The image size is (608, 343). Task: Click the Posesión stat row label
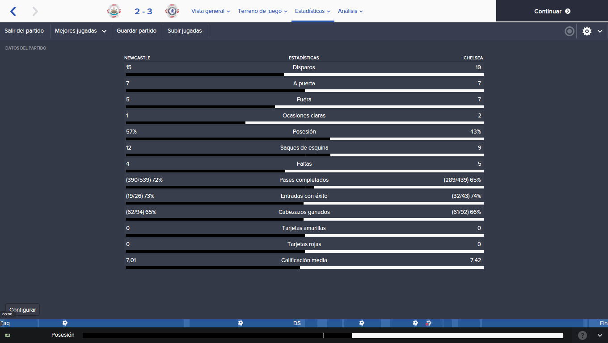coord(304,132)
